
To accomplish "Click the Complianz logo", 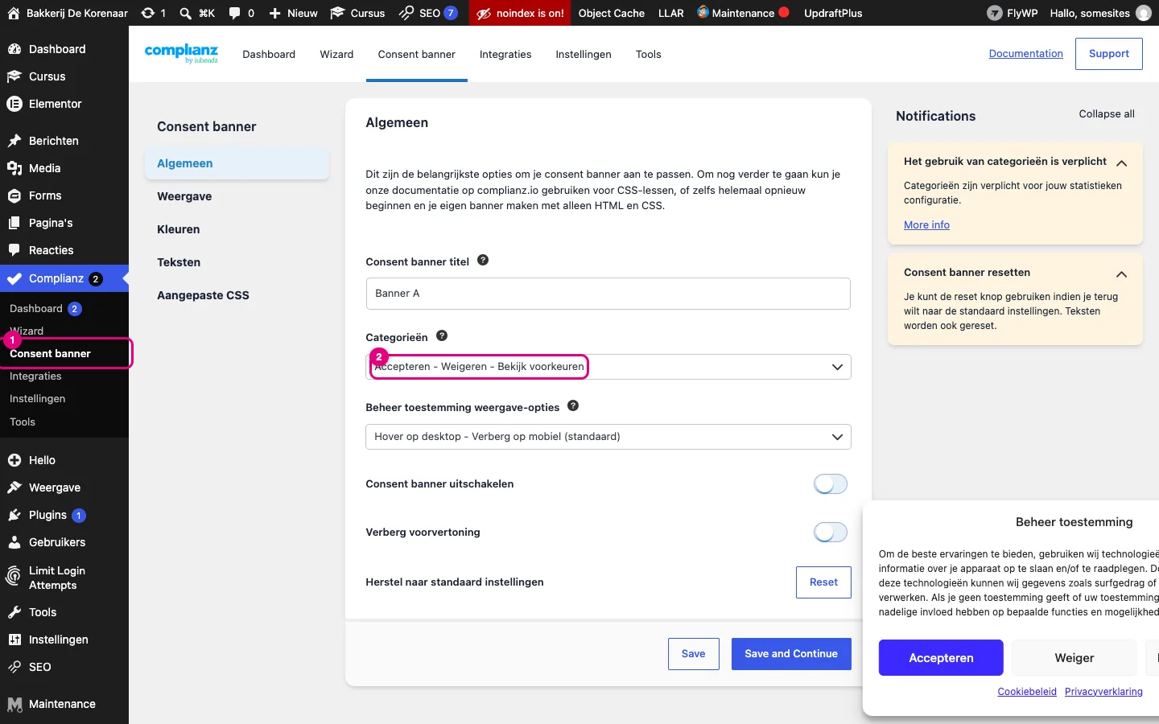I will [x=181, y=53].
